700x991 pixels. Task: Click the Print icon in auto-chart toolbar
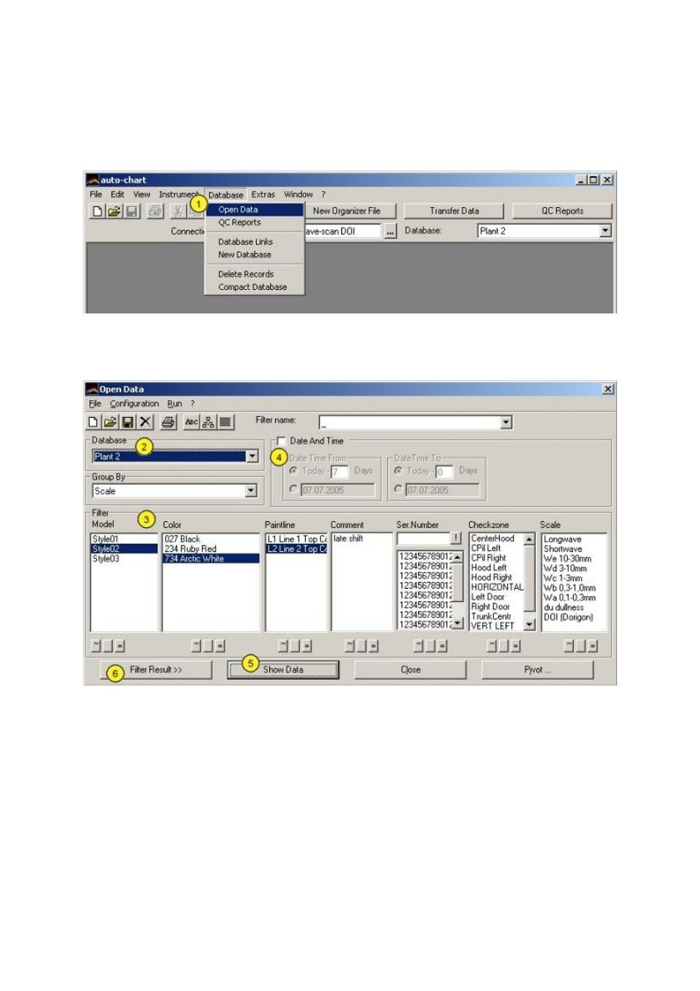tap(155, 211)
